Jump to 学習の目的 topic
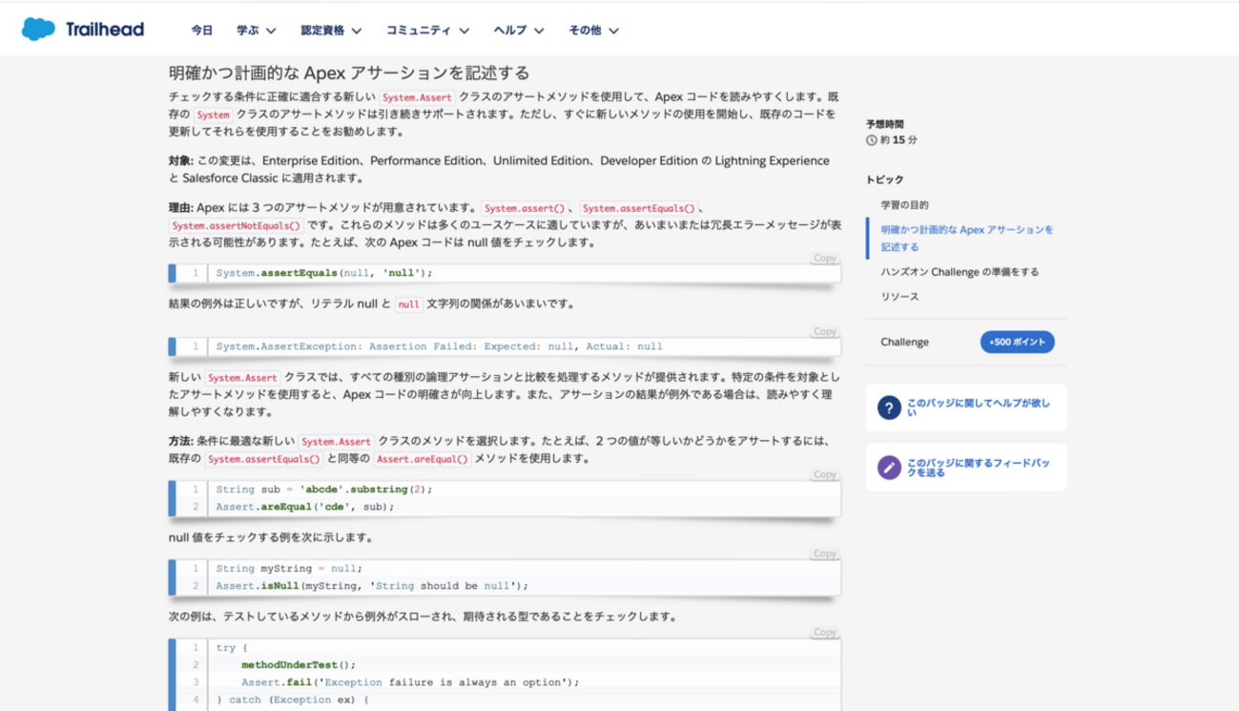The width and height of the screenshot is (1239, 711). (x=904, y=205)
